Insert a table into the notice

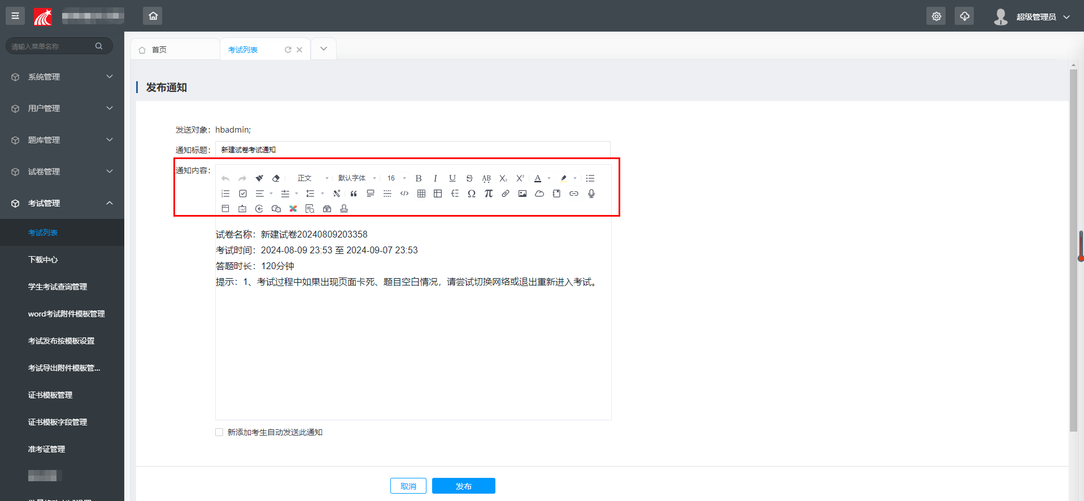[x=421, y=194]
